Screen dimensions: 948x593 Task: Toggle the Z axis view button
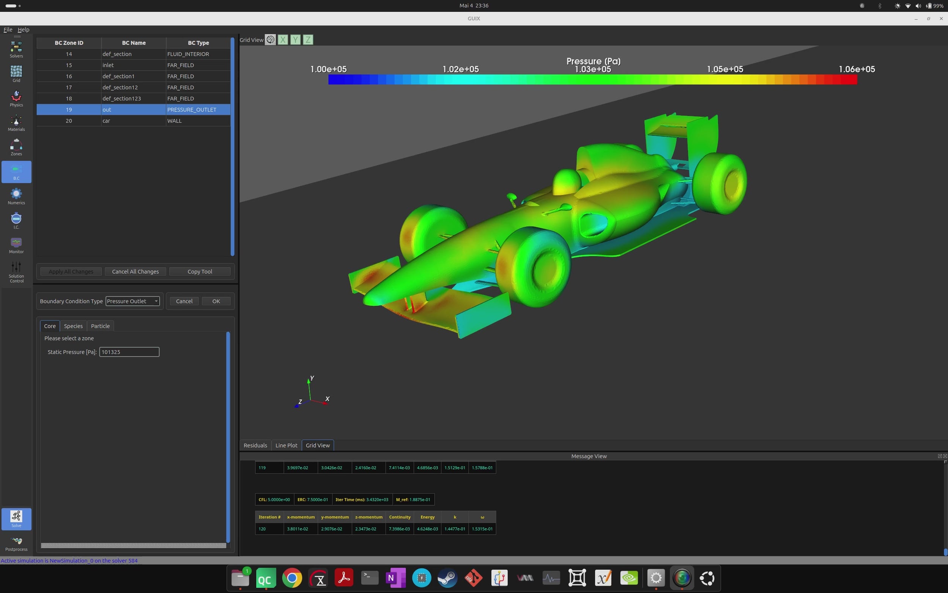coord(308,39)
